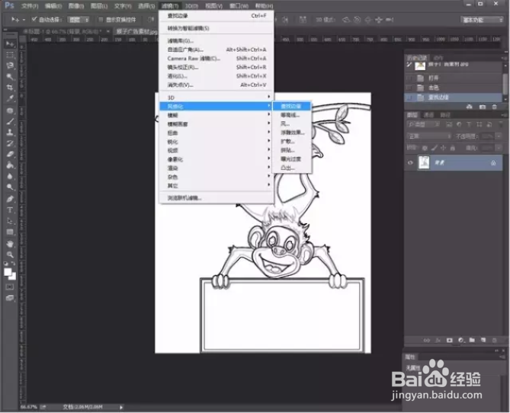
Task: Open layer filter type dropdown
Action: click(x=424, y=124)
